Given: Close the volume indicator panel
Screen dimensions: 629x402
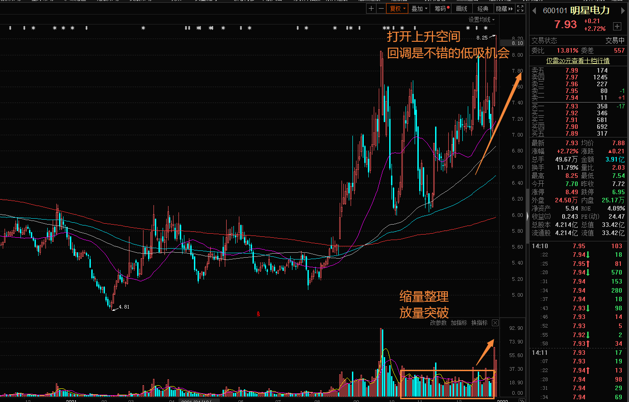Looking at the screenshot, I should tap(495, 323).
